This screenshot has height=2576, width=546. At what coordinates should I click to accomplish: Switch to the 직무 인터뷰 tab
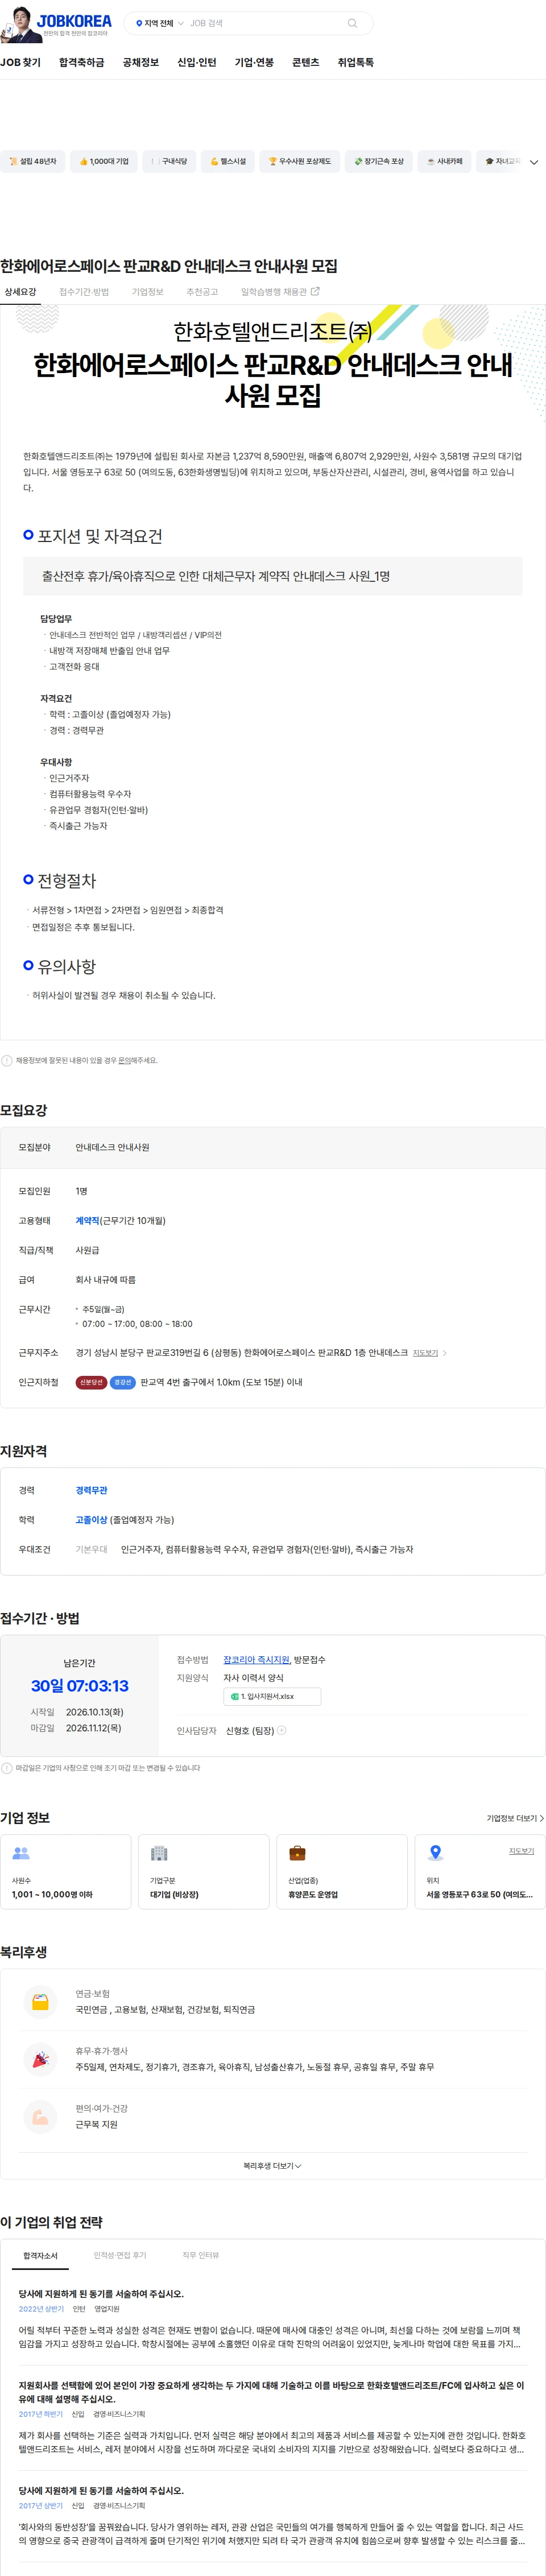click(x=201, y=2255)
